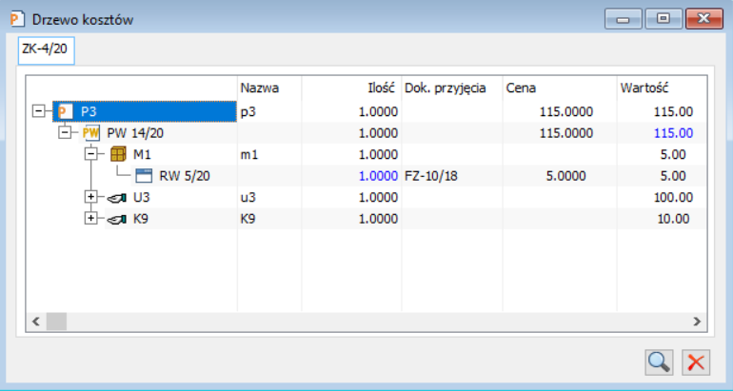Select the P3 tree row
Viewport: 733px width, 391px height.
tap(145, 111)
